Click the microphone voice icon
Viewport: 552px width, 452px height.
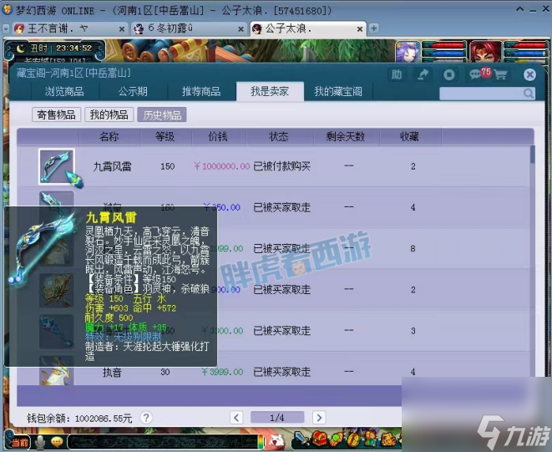click(x=40, y=442)
